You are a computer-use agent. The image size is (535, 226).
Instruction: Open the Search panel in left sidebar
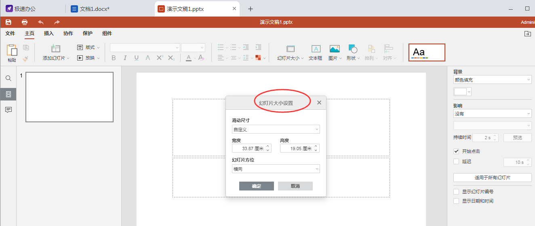(8, 78)
